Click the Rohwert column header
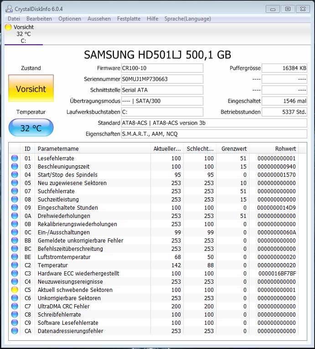 pos(274,148)
